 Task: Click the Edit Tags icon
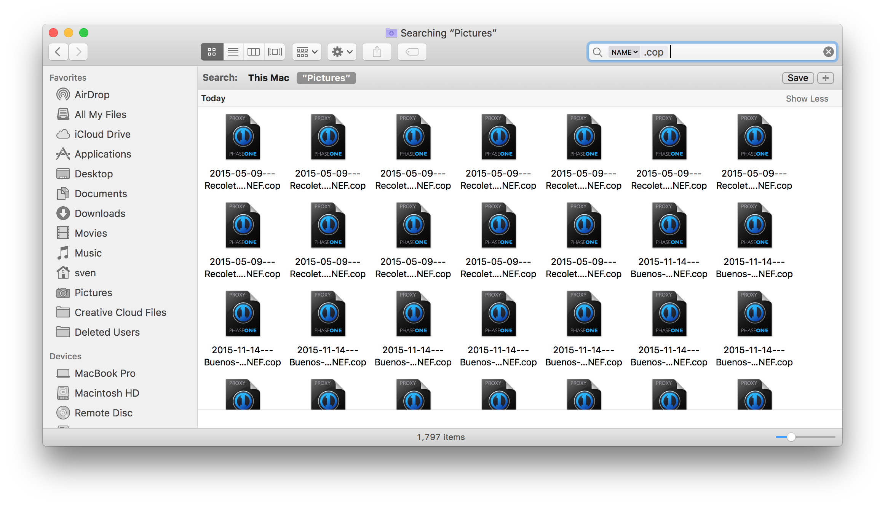412,52
